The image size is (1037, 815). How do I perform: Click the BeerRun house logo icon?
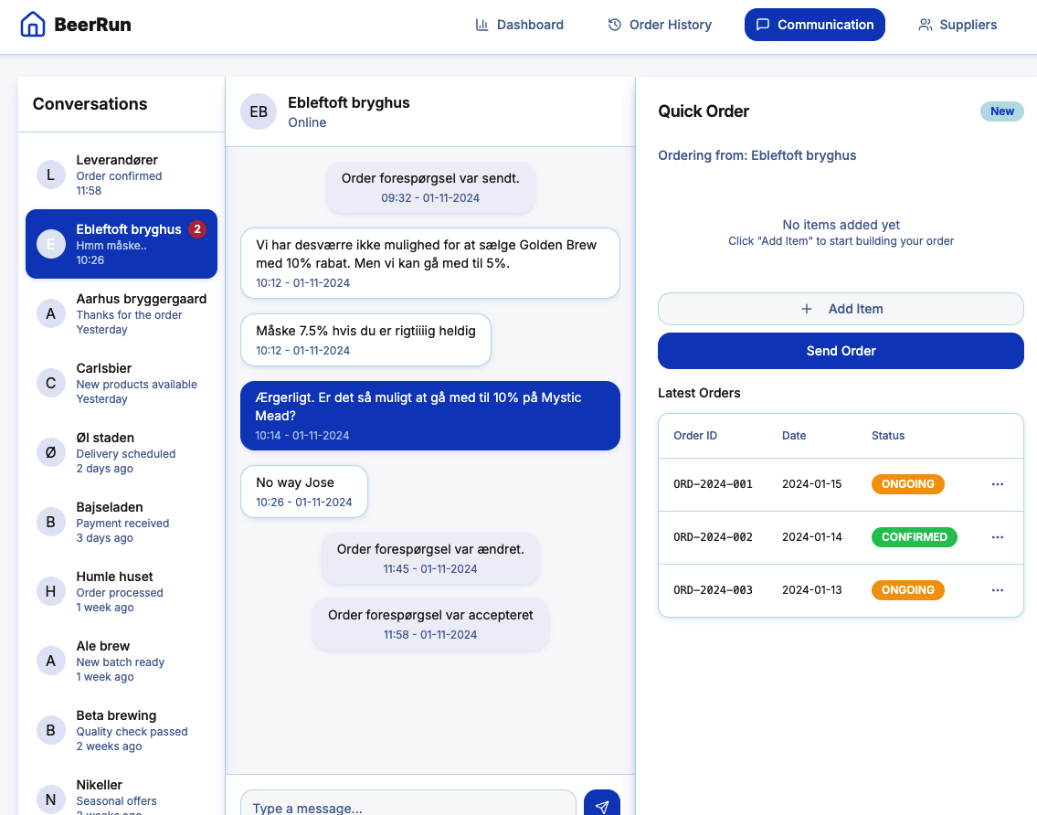(32, 25)
